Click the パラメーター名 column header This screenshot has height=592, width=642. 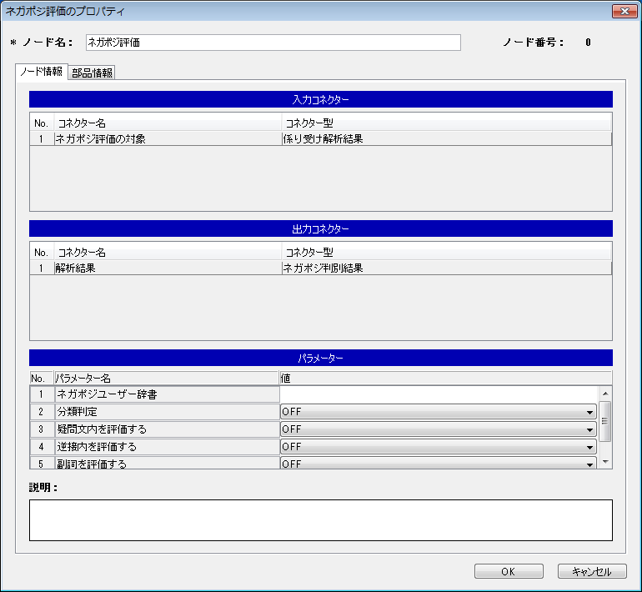166,378
